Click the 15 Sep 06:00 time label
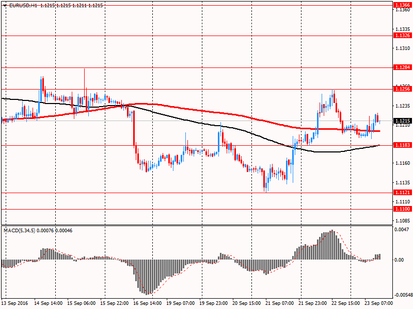Image resolution: width=413 pixels, height=309 pixels. (x=82, y=303)
